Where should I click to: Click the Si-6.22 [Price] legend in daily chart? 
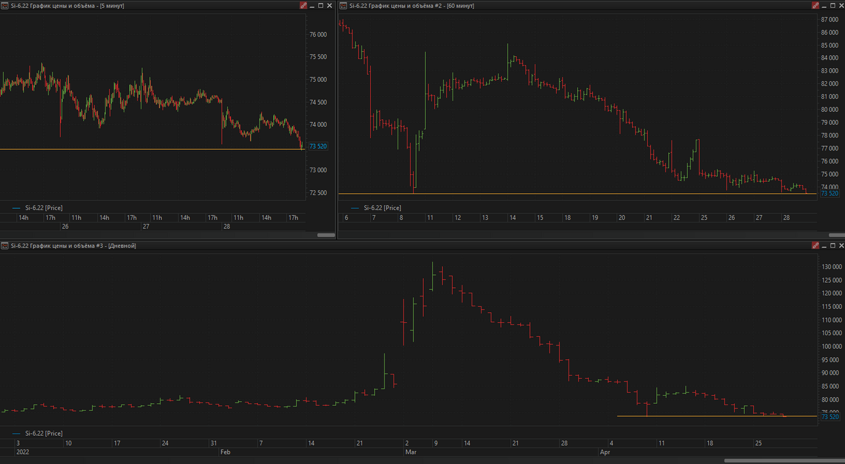(x=37, y=433)
